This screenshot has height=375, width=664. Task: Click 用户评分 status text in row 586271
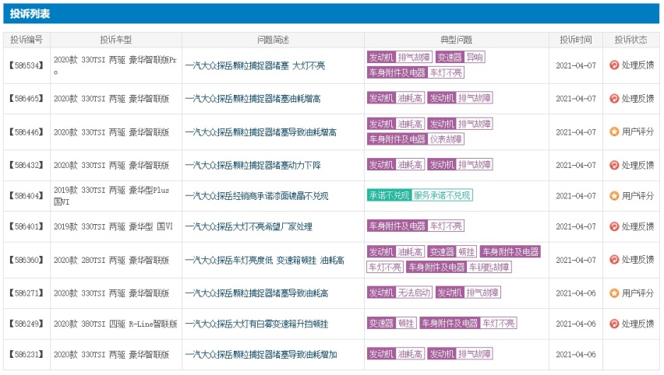pyautogui.click(x=638, y=293)
